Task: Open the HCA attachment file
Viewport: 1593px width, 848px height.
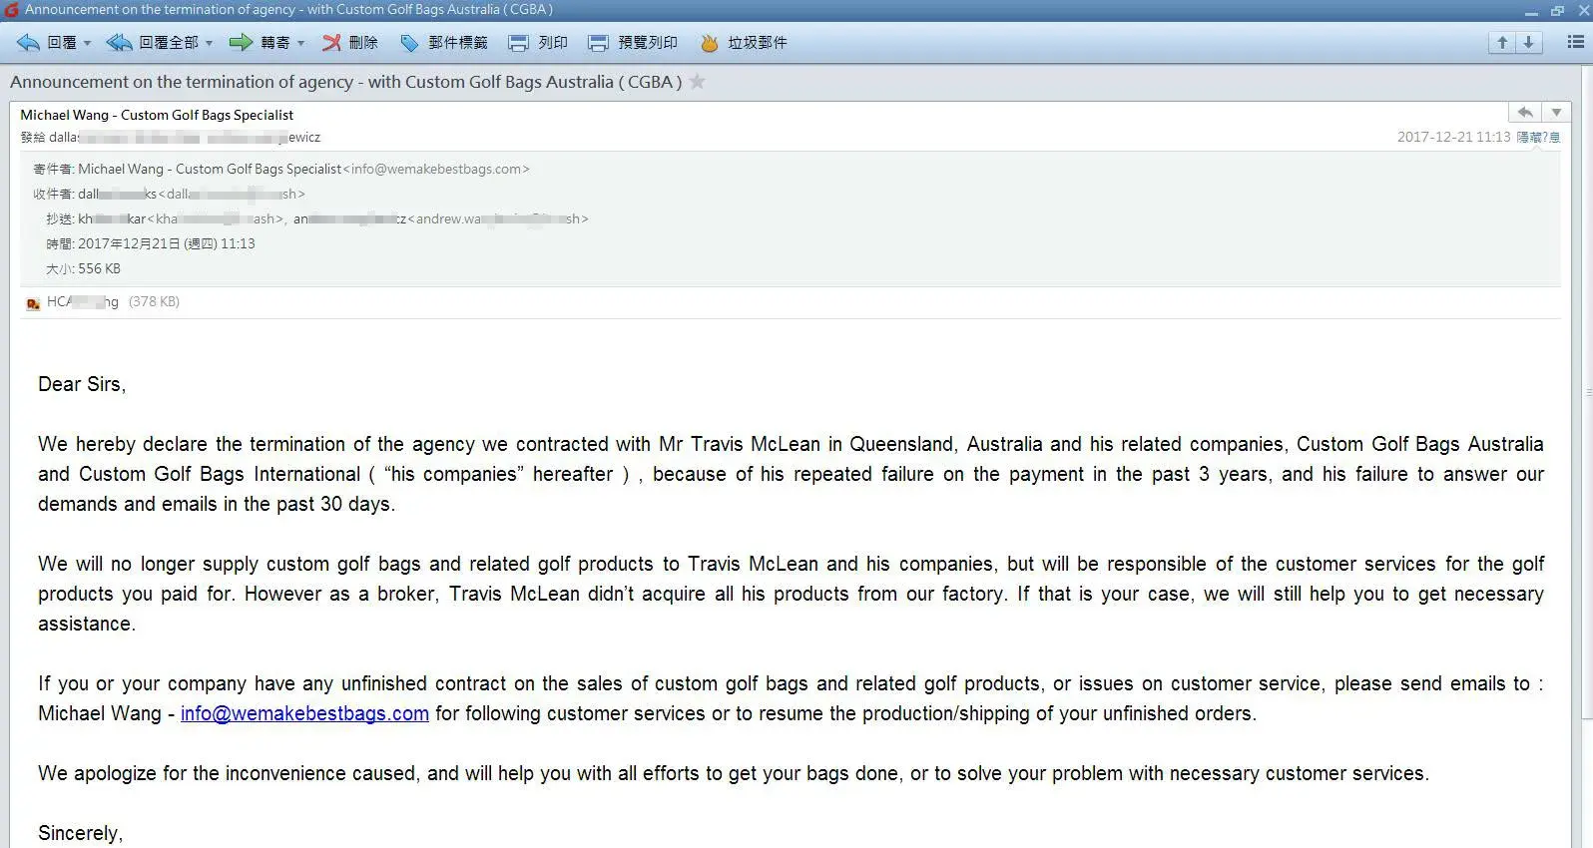Action: click(x=82, y=301)
